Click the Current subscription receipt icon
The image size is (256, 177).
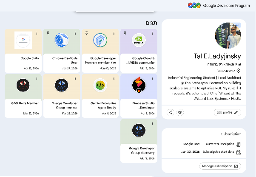pyautogui.click(x=239, y=144)
